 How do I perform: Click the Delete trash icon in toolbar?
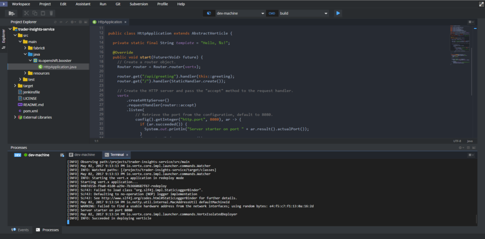coord(51,13)
